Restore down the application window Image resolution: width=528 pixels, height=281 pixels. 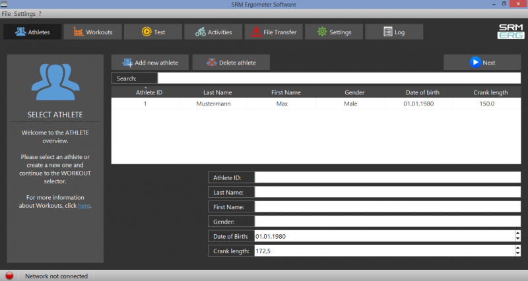pos(504,4)
